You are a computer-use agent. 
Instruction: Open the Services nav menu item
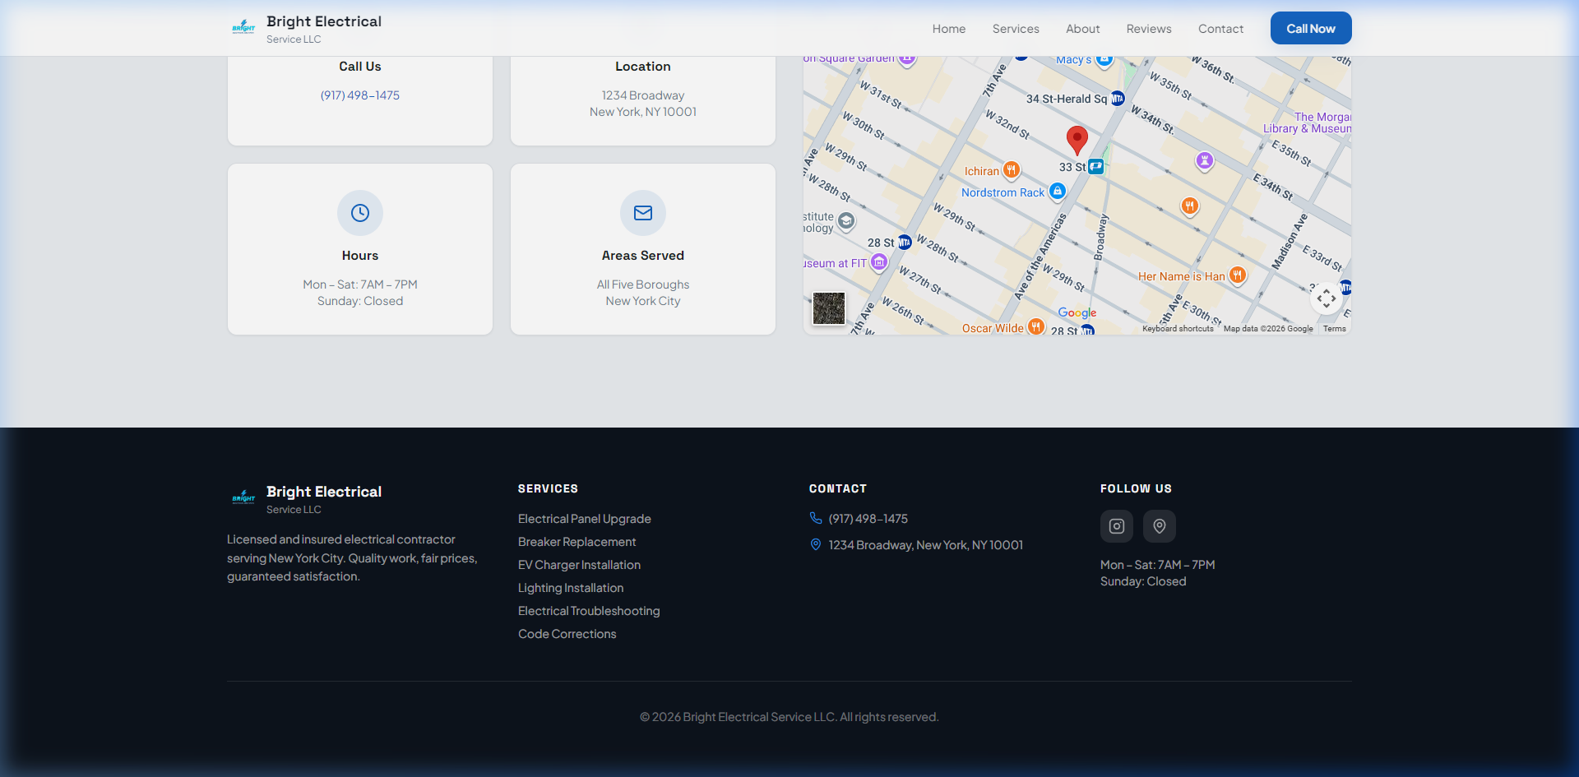(1016, 29)
